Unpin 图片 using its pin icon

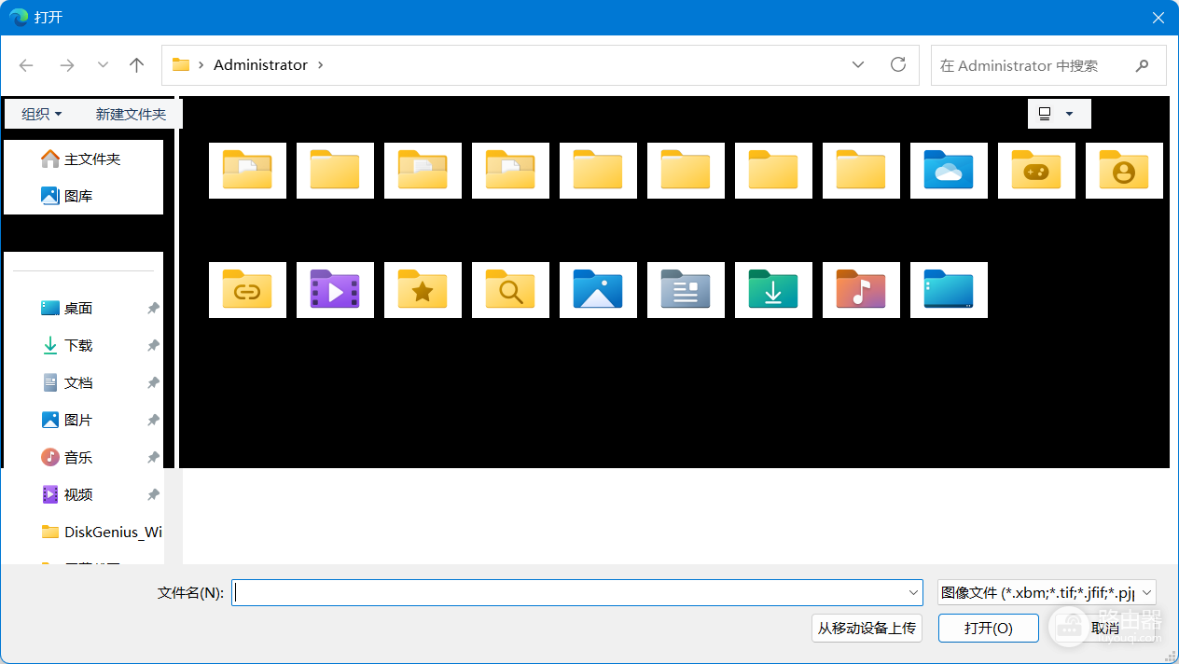pos(153,421)
